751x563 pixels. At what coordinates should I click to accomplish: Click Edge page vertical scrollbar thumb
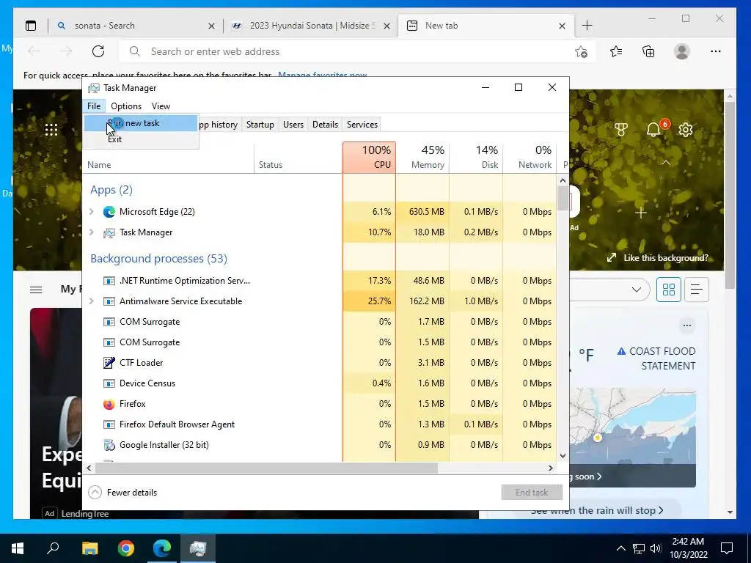point(730,195)
